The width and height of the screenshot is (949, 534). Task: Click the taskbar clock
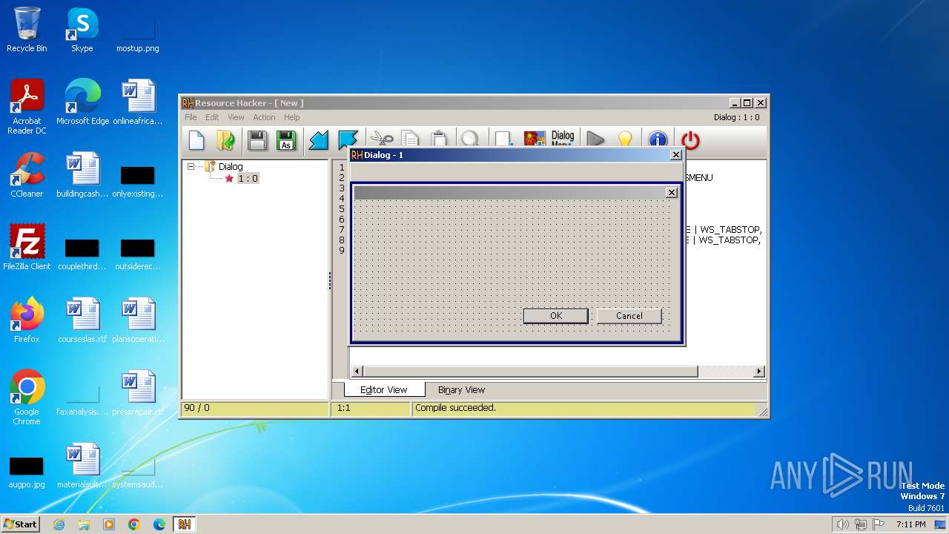click(910, 524)
